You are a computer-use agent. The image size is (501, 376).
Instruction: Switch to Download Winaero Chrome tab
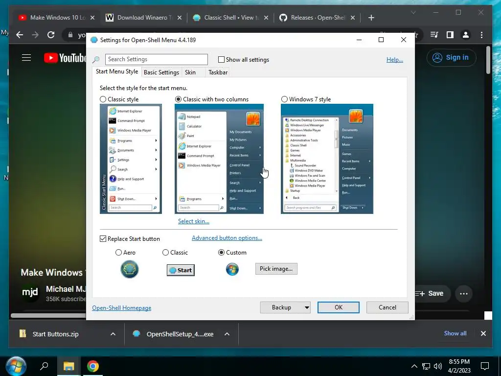point(143,18)
